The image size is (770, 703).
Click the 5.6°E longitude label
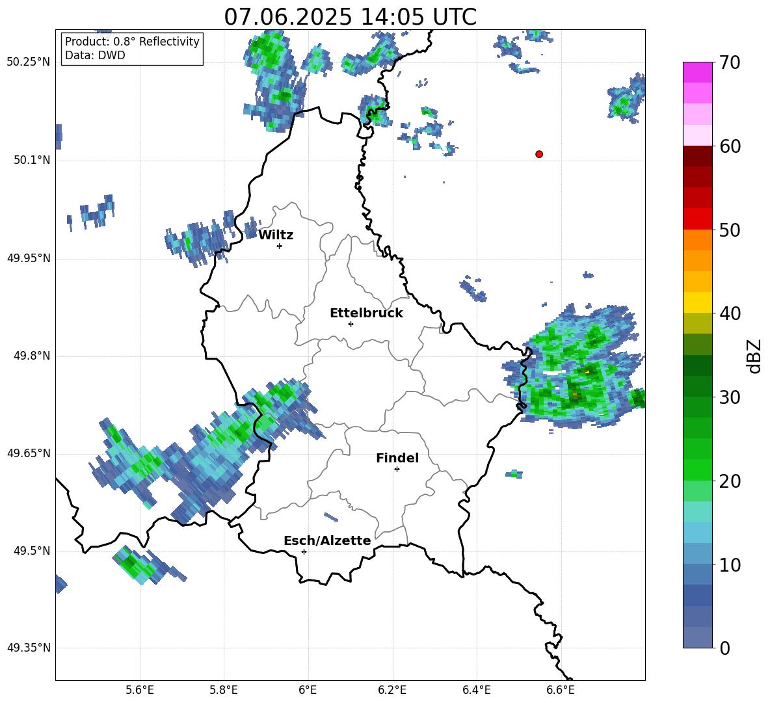point(140,690)
